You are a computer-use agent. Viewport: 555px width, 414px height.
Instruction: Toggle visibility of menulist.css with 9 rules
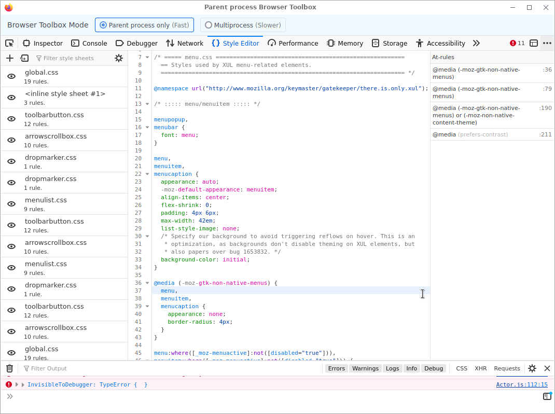11,204
